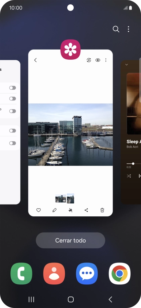Select the first harbor thumbnail

(x=61, y=198)
